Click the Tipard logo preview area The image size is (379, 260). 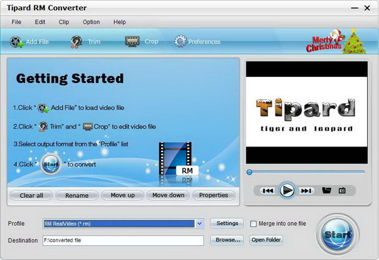tap(307, 112)
